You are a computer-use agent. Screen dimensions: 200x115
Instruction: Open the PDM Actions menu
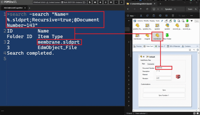pos(140,21)
